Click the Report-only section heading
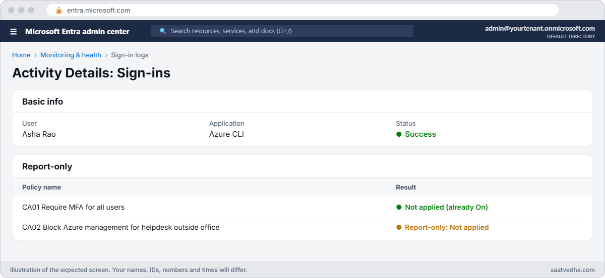 coord(47,166)
